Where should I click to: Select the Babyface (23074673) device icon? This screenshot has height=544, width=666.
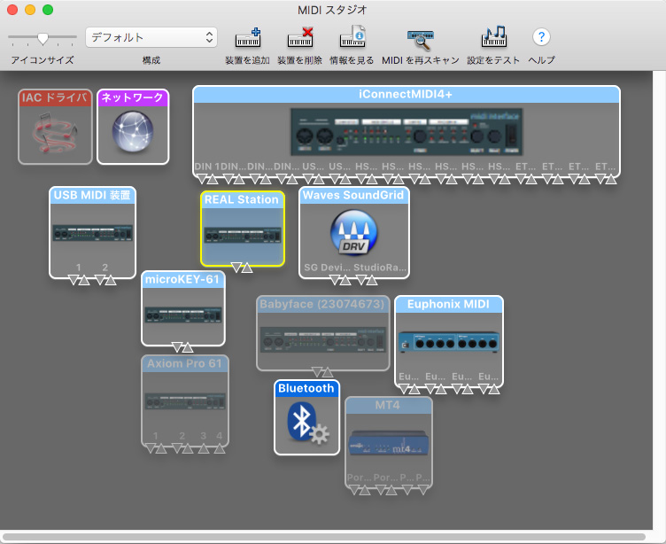pyautogui.click(x=322, y=338)
